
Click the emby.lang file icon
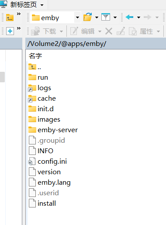(x=32, y=182)
